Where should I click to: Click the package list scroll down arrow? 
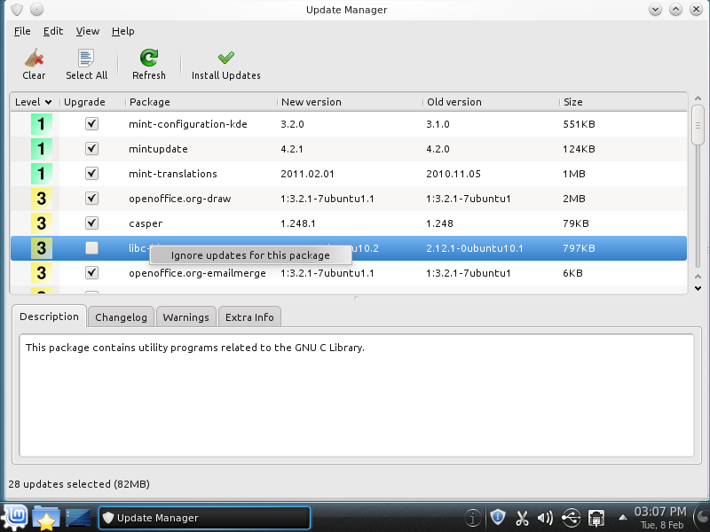click(698, 288)
